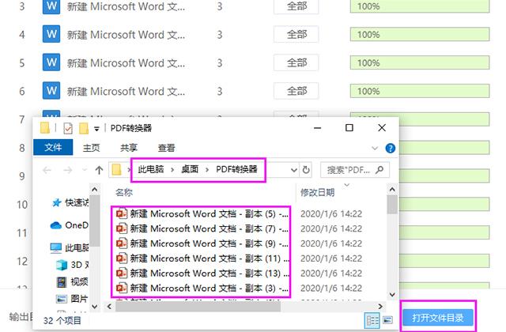Click the 100% progress bar in row 4
This screenshot has height=332, width=506.
coord(420,34)
